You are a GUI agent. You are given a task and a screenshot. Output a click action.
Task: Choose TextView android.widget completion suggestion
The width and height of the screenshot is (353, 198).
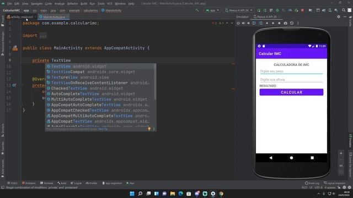(100, 66)
